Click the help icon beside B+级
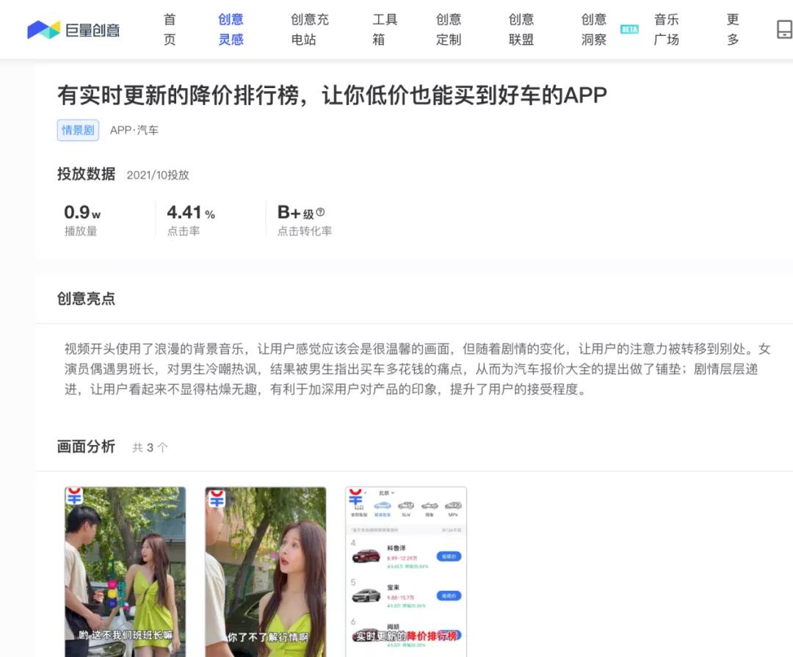This screenshot has width=793, height=657. pyautogui.click(x=320, y=213)
